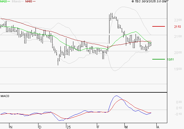Viewport: 184px width, 129px height.
Task: Click the TEC copyright timestamp text
Action: pyautogui.click(x=150, y=1)
